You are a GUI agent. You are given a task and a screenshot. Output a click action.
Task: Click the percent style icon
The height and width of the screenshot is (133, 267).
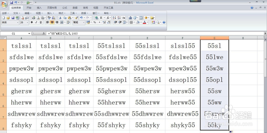tap(95, 22)
